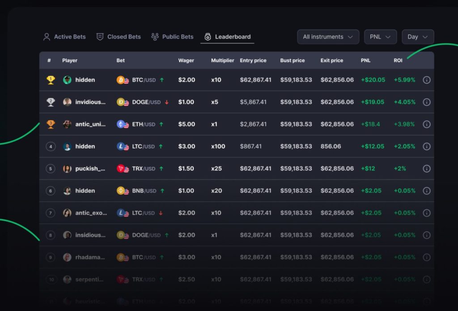Click the Dogecoin icon in the invidious... row
The height and width of the screenshot is (311, 458).
pos(121,102)
